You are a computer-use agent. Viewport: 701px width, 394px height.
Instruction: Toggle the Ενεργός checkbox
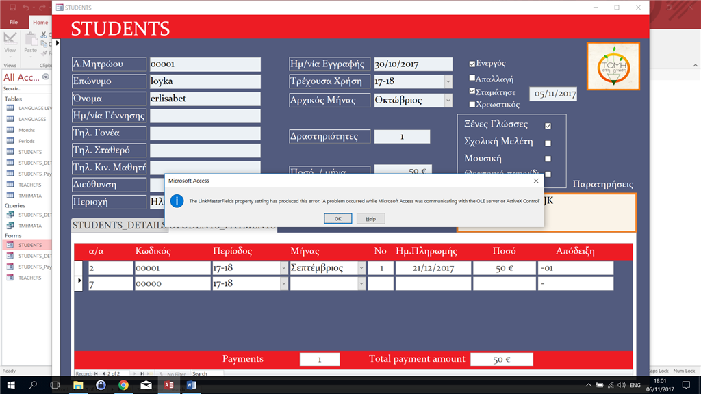point(472,64)
